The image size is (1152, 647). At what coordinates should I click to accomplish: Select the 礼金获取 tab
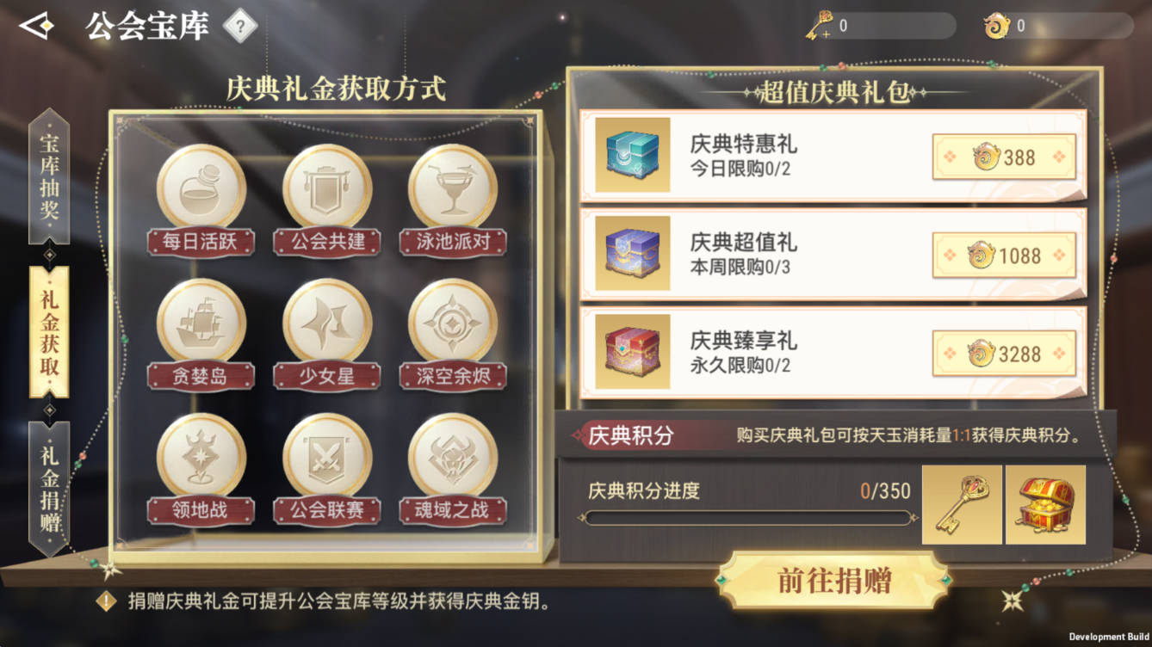(x=49, y=331)
